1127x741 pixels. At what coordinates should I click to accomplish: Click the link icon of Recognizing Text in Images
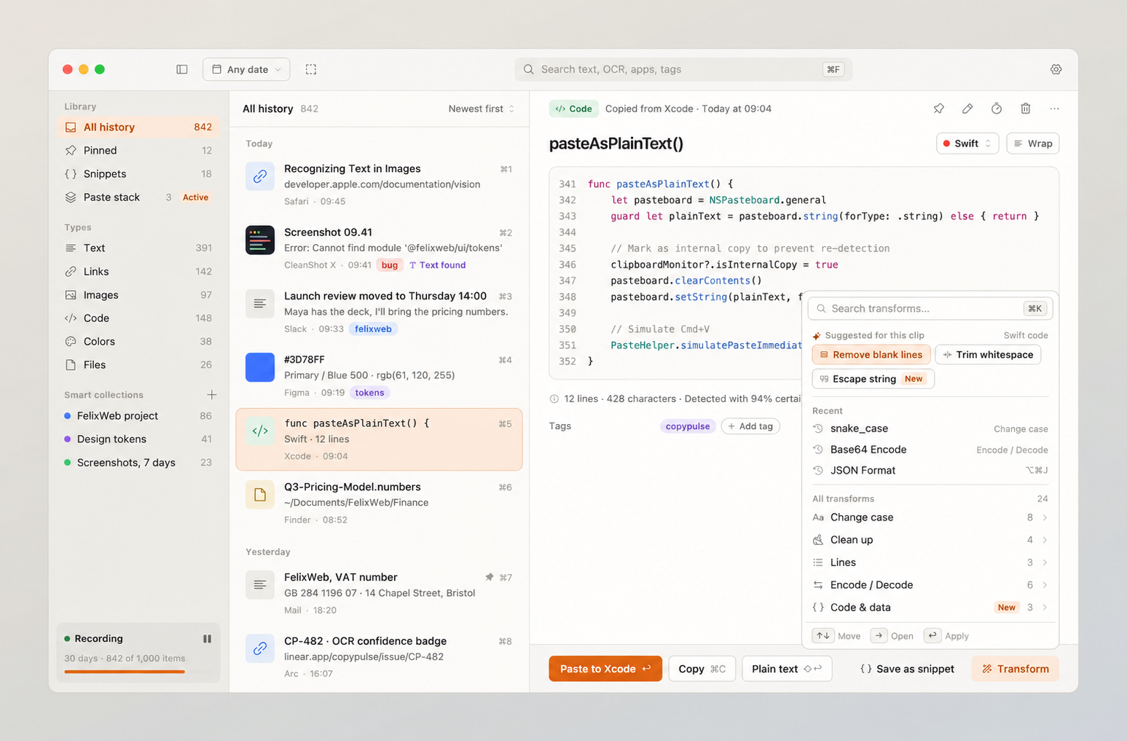260,176
